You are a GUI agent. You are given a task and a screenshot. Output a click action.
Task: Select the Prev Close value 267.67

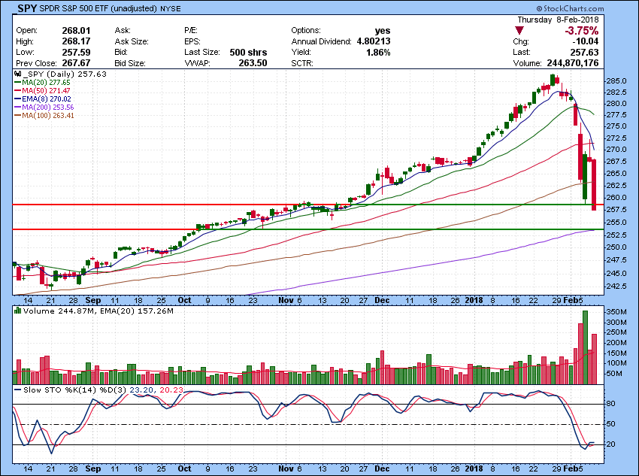pyautogui.click(x=76, y=63)
